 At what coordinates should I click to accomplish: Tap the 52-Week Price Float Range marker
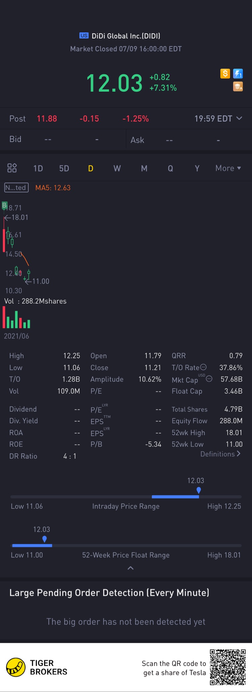click(44, 539)
